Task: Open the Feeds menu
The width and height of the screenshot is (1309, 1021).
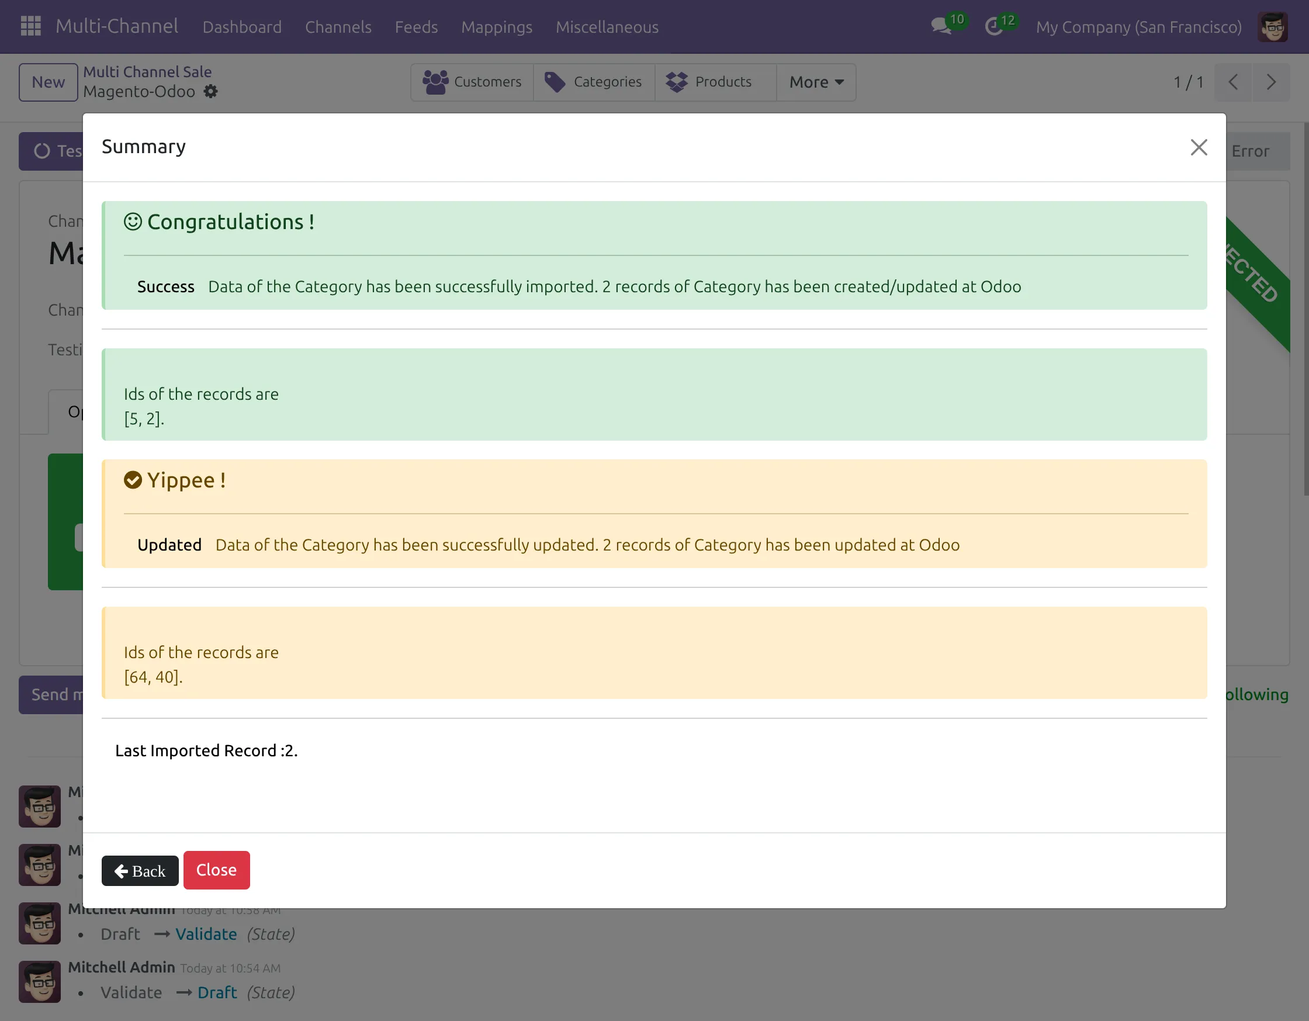Action: pos(416,27)
